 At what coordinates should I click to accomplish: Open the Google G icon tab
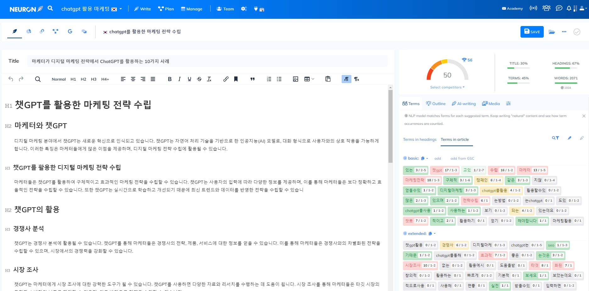70,31
